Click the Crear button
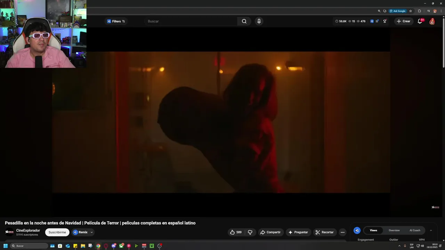 click(404, 21)
